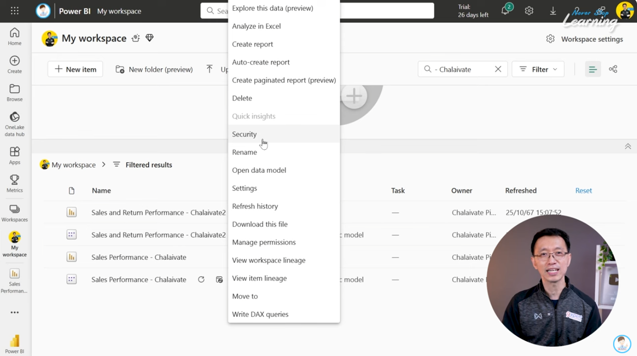Switch to lineage view
637x356 pixels.
(x=613, y=69)
